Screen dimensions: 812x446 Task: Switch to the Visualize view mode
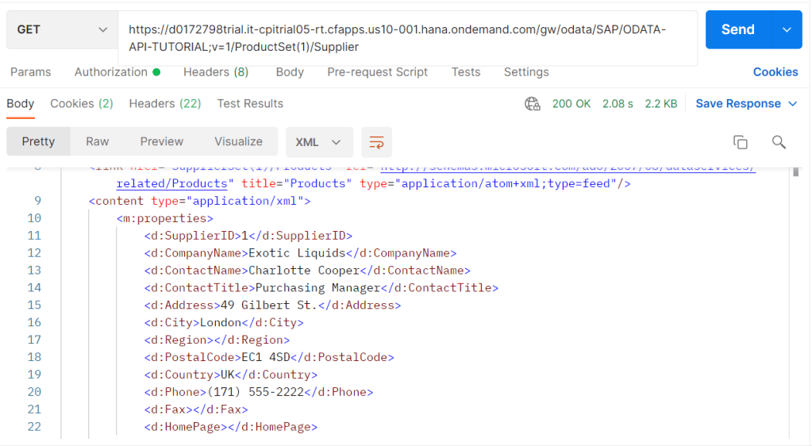pos(238,142)
